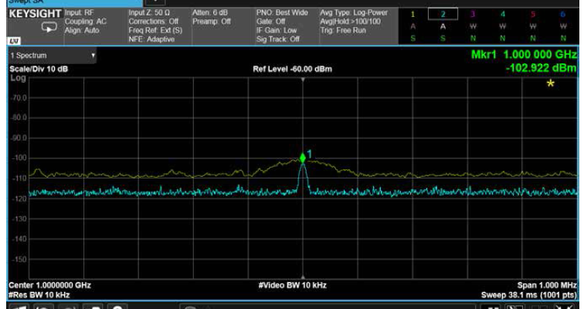Edit the Scale/Div 10 dB setting

39,69
